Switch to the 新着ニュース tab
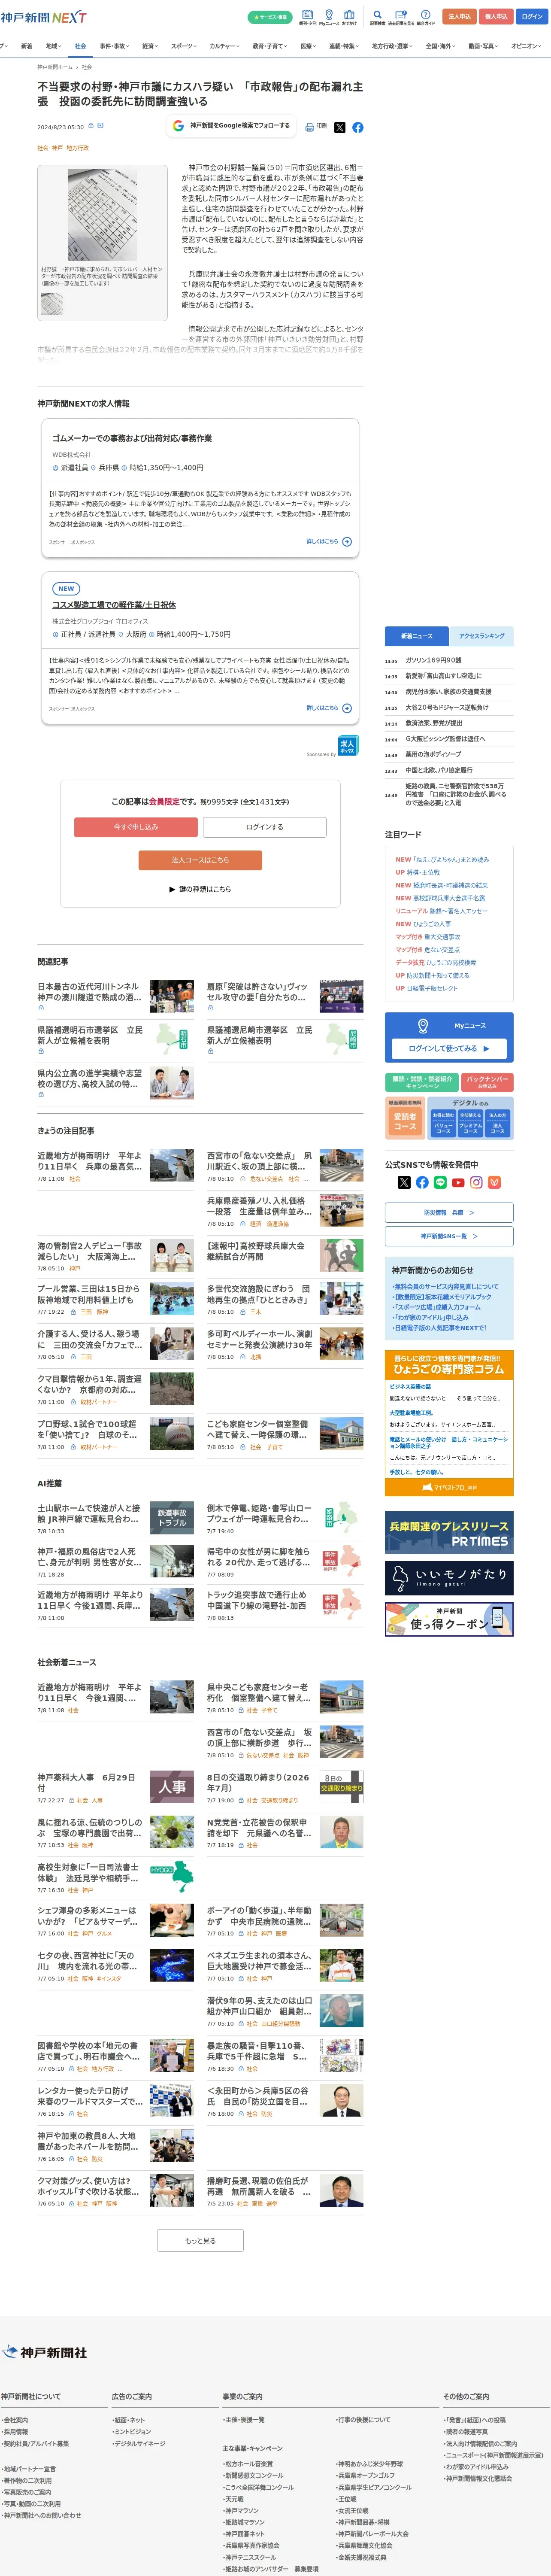Viewport: 551px width, 2576px height. click(417, 636)
